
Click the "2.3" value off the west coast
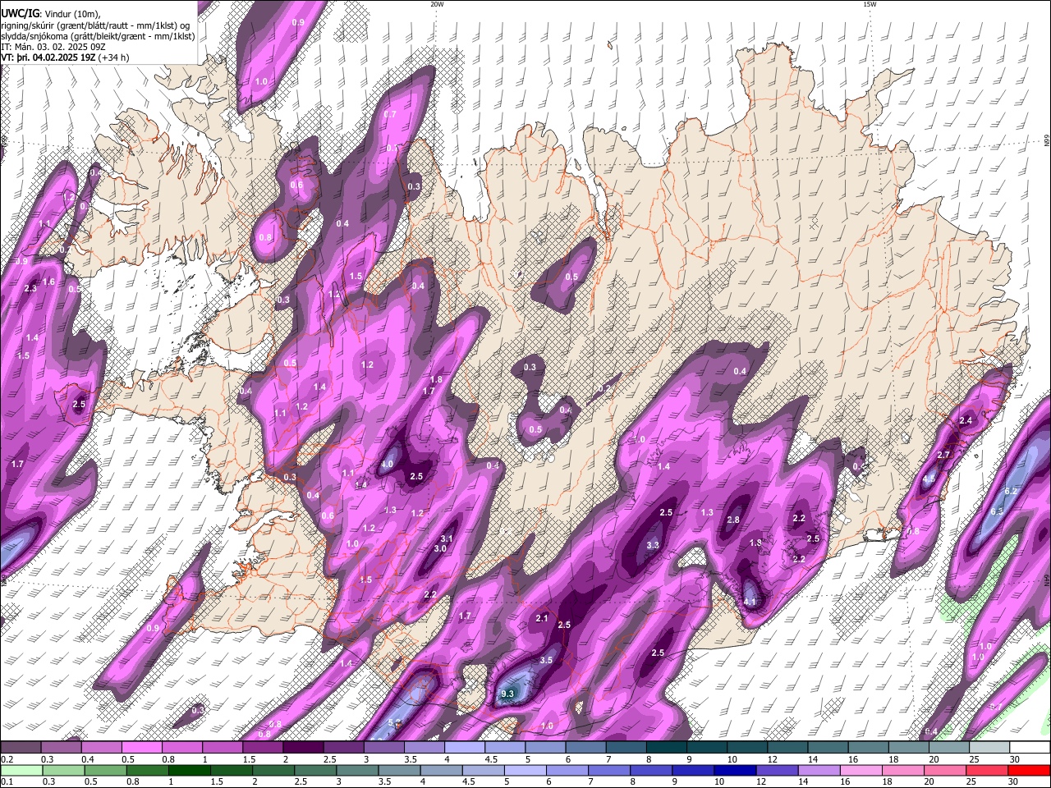[31, 289]
